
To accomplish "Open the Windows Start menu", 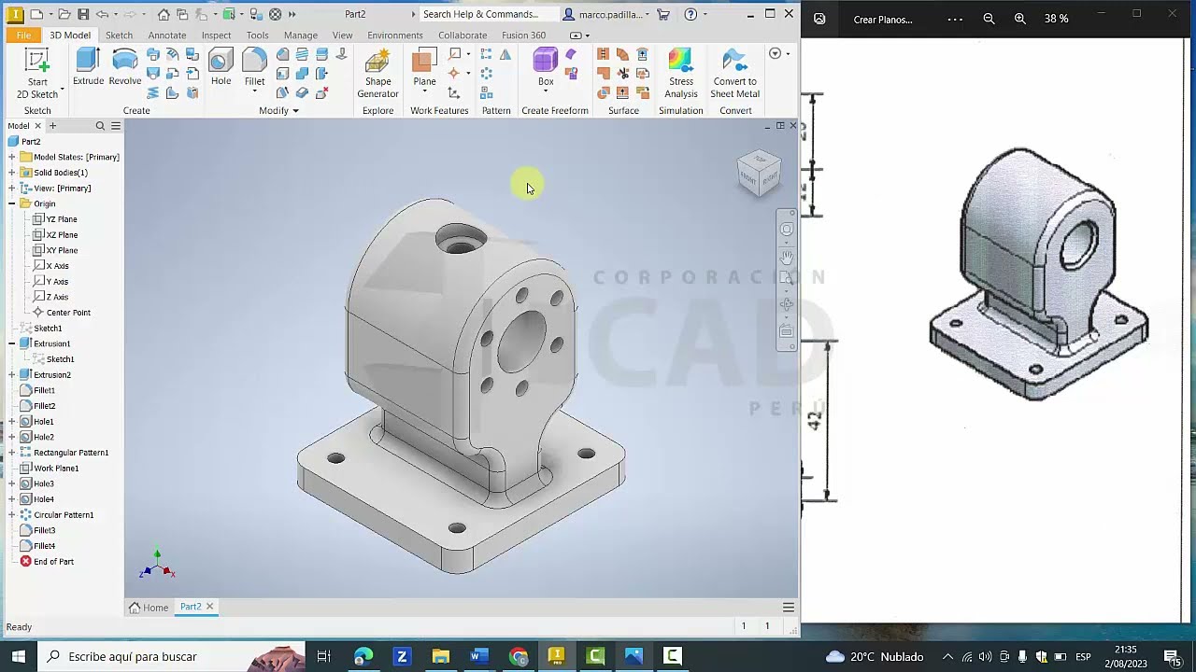I will (19, 656).
